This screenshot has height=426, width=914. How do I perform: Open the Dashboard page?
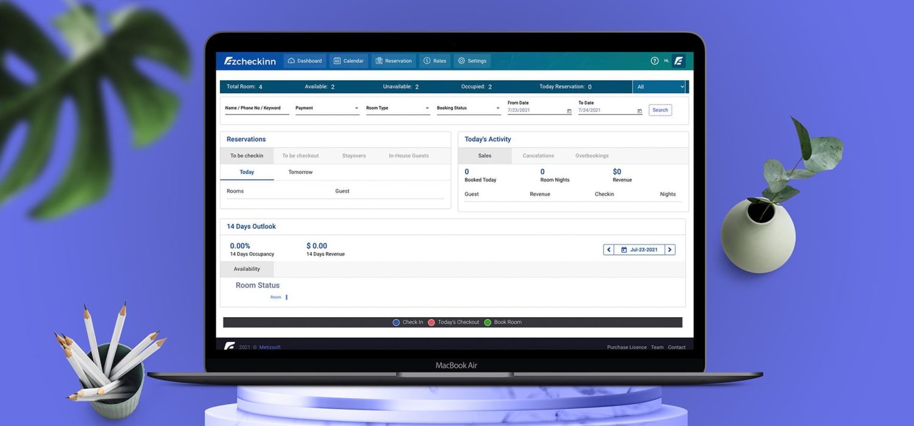[x=305, y=61]
